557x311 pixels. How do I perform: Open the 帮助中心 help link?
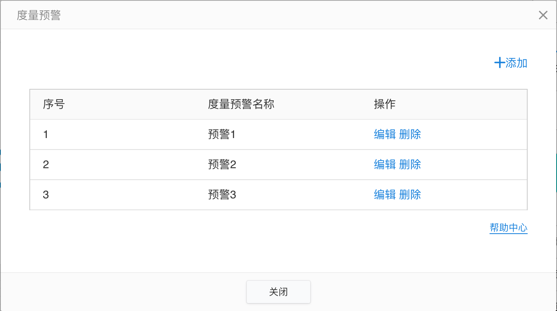coord(509,228)
